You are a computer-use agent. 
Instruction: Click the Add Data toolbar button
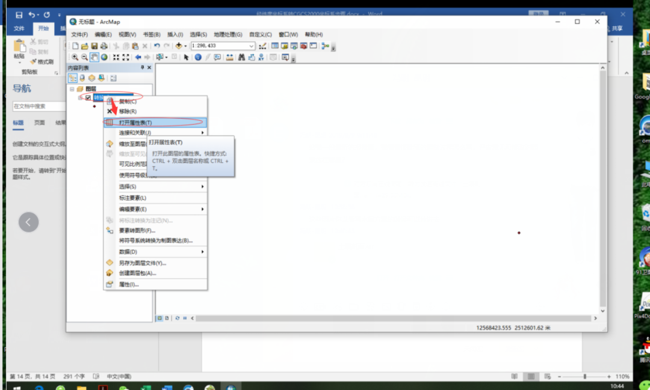[179, 46]
